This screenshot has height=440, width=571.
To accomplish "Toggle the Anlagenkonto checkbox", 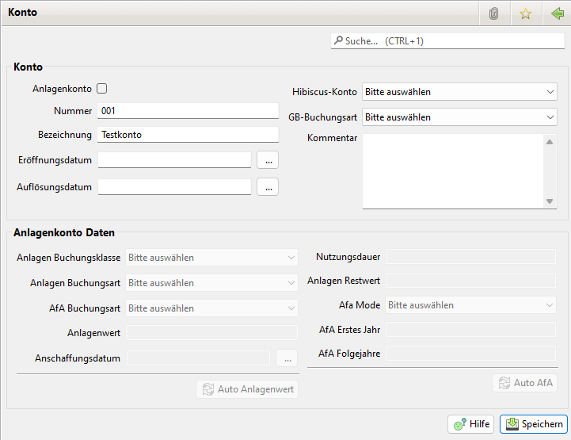I will 101,90.
